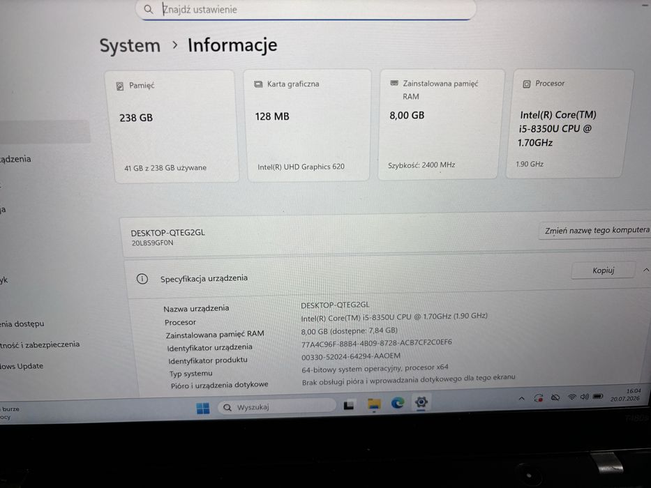Click the '20L8S9GF0N' model text
The width and height of the screenshot is (651, 488).
[x=152, y=243]
